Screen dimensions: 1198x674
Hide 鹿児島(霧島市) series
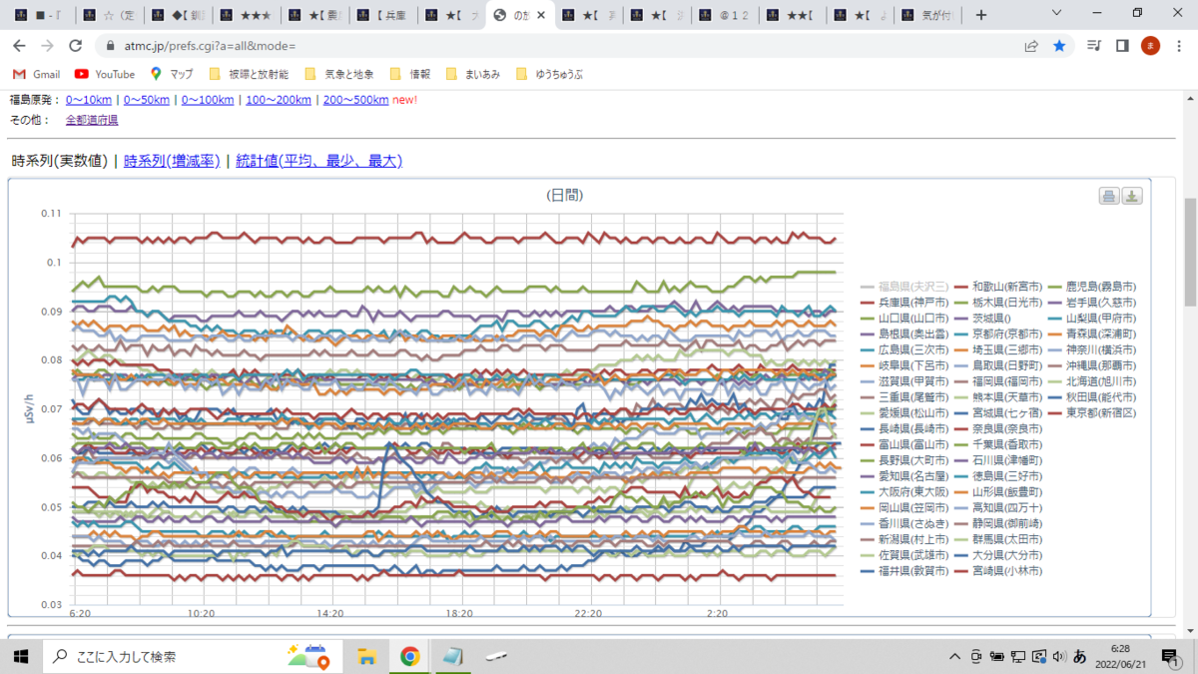[x=1091, y=287]
